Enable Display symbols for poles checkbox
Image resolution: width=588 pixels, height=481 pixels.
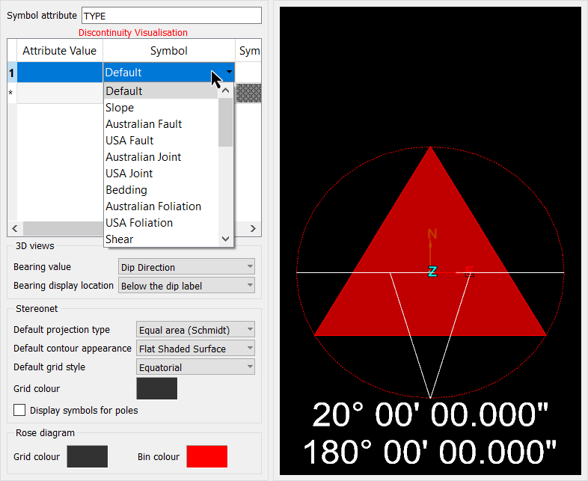[x=20, y=410]
